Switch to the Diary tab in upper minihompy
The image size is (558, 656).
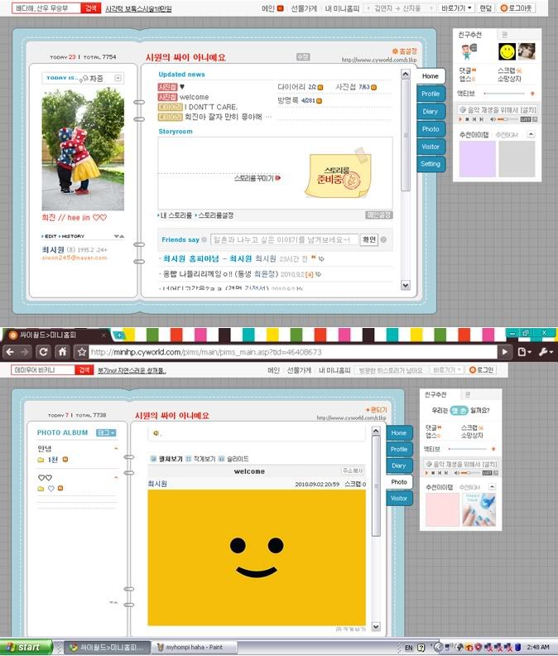431,112
